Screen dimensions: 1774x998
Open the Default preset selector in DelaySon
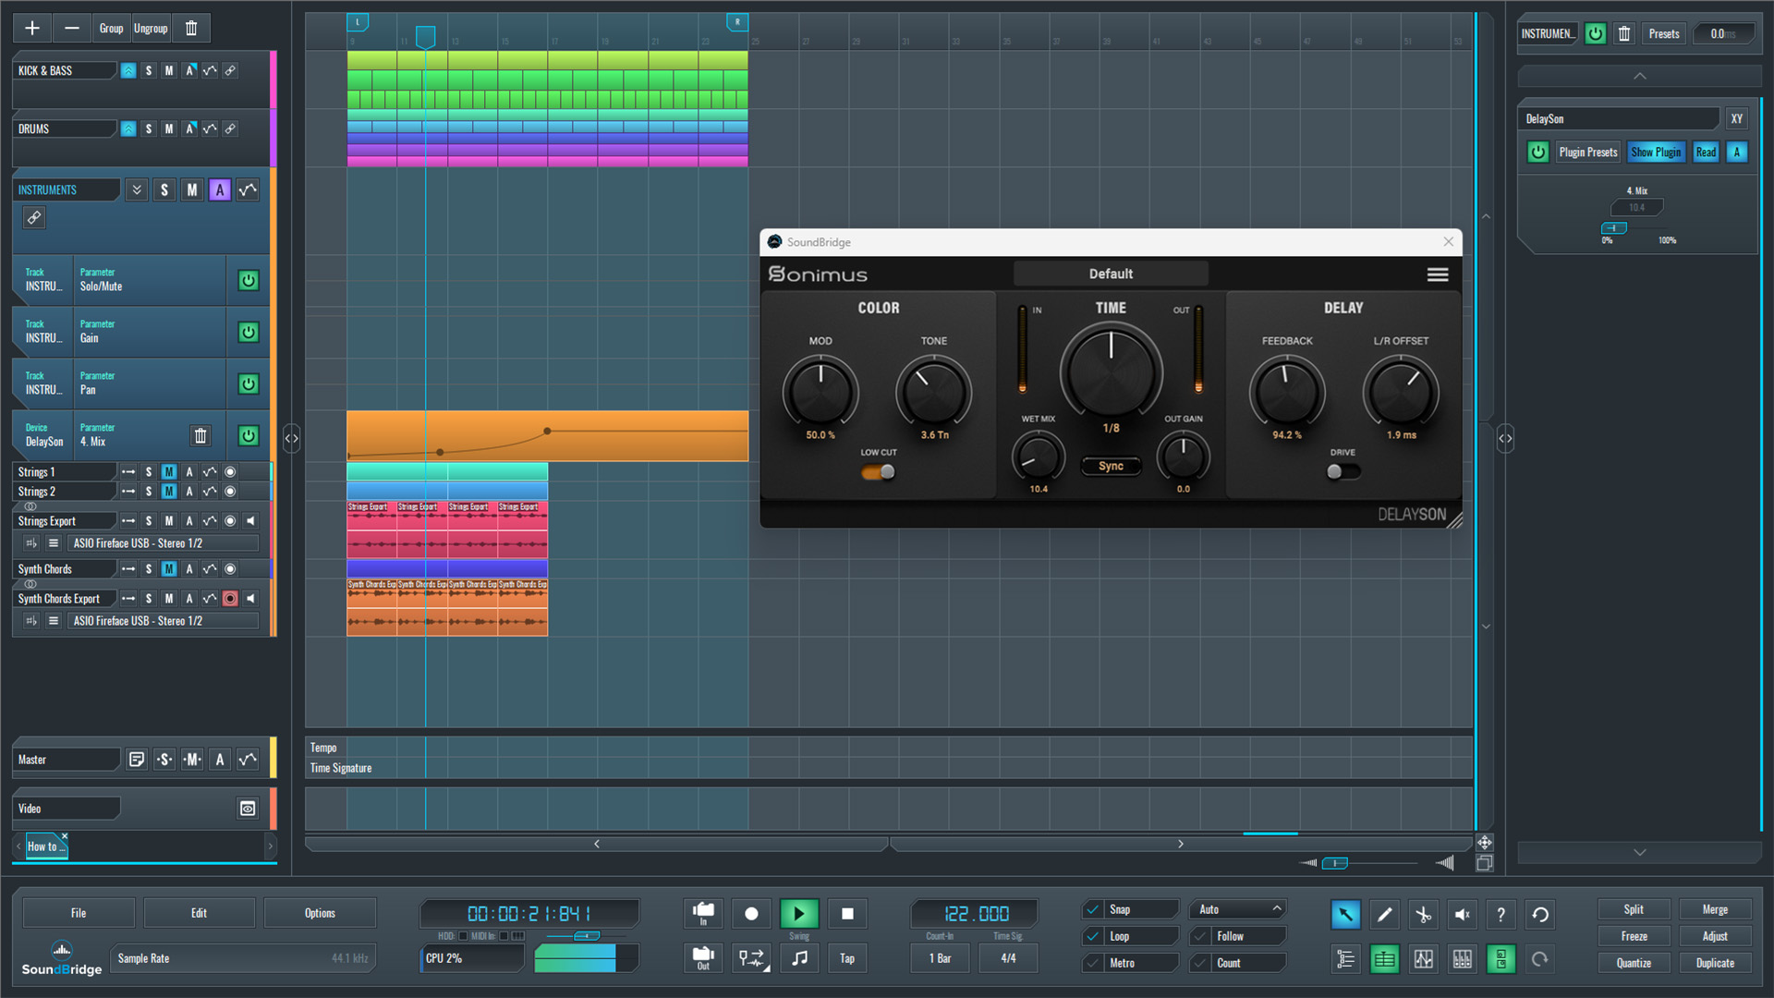[x=1111, y=274]
